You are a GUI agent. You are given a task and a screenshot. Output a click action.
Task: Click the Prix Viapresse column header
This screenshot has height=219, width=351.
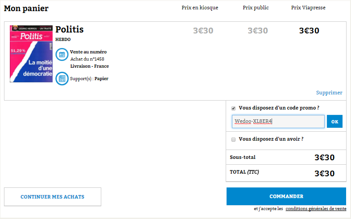coord(308,8)
